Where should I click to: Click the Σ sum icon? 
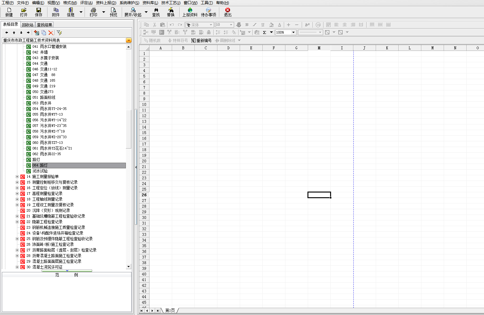pos(265,32)
